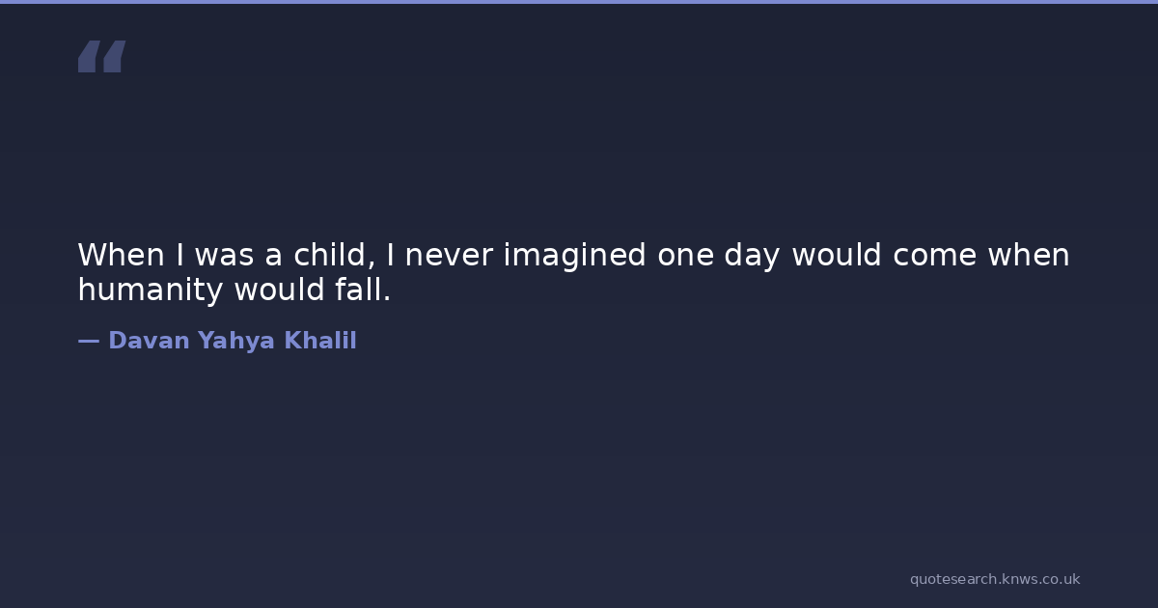This screenshot has width=1158, height=608.
Task: Click the large quotation mark icon
Action: tap(101, 57)
